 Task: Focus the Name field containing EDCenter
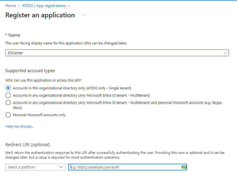pos(112,53)
